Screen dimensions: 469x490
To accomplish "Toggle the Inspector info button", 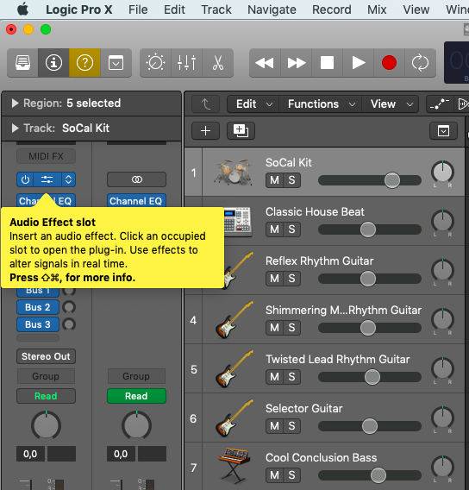I will 53,63.
